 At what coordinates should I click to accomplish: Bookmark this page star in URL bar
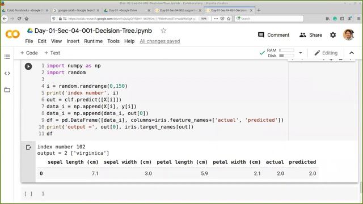[229, 19]
